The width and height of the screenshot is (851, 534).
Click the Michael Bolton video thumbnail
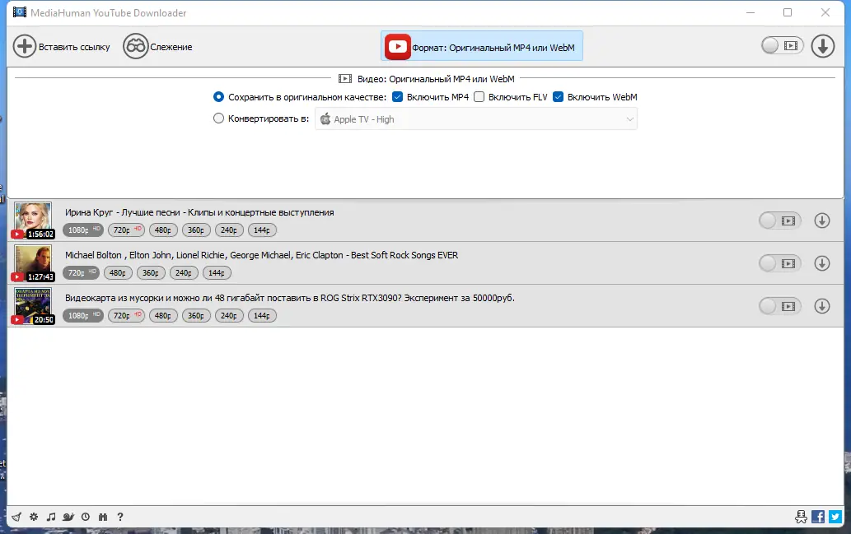pos(33,262)
